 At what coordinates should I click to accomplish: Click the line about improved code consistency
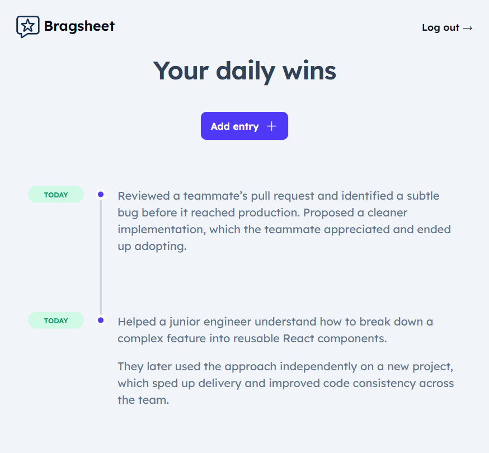(285, 383)
